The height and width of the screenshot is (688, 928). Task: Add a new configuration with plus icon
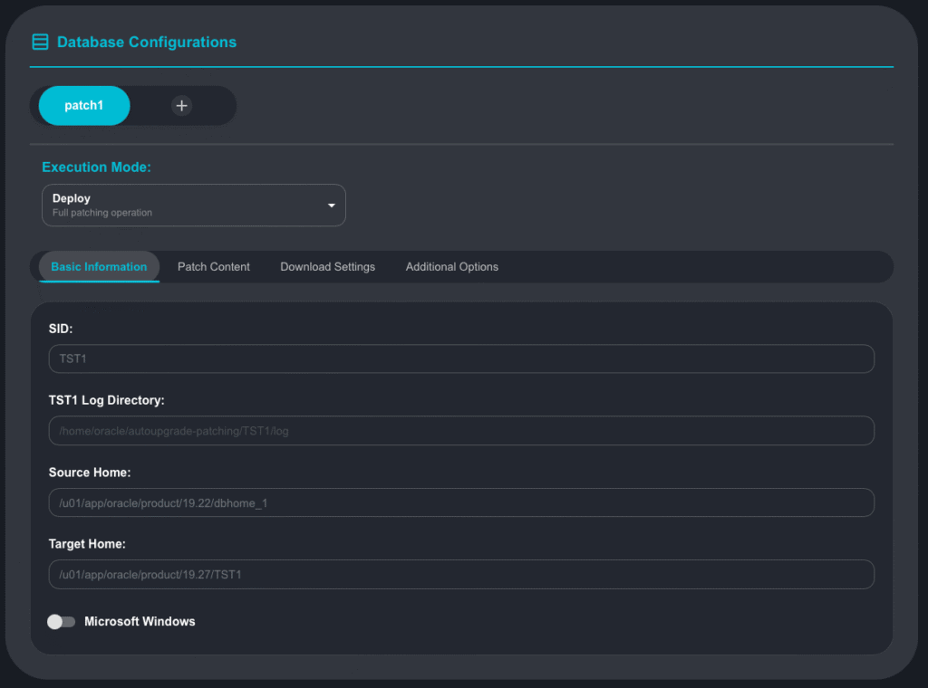point(182,106)
